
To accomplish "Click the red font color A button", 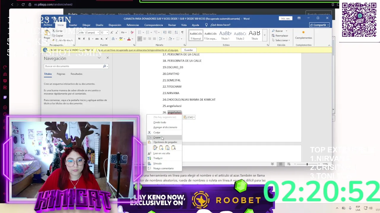I will click(x=129, y=39).
